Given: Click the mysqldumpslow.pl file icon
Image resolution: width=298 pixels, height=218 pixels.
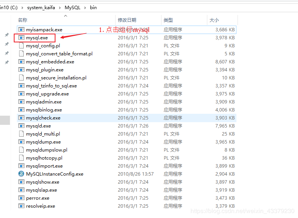Looking at the screenshot, I should [21, 150].
